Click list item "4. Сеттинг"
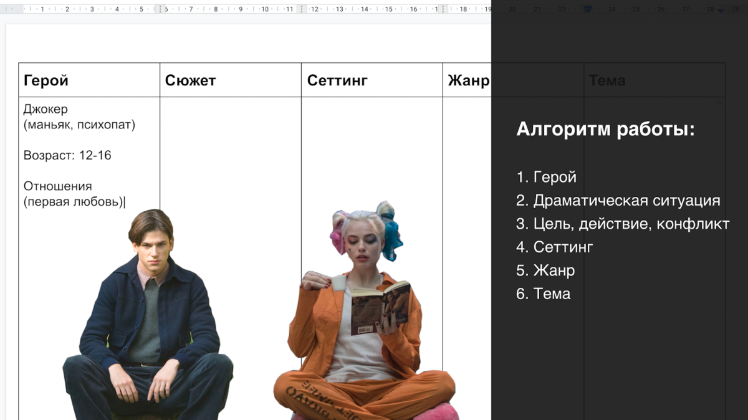The image size is (748, 420). 555,247
